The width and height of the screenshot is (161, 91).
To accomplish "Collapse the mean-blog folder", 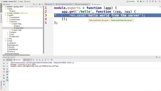I will [10, 24].
